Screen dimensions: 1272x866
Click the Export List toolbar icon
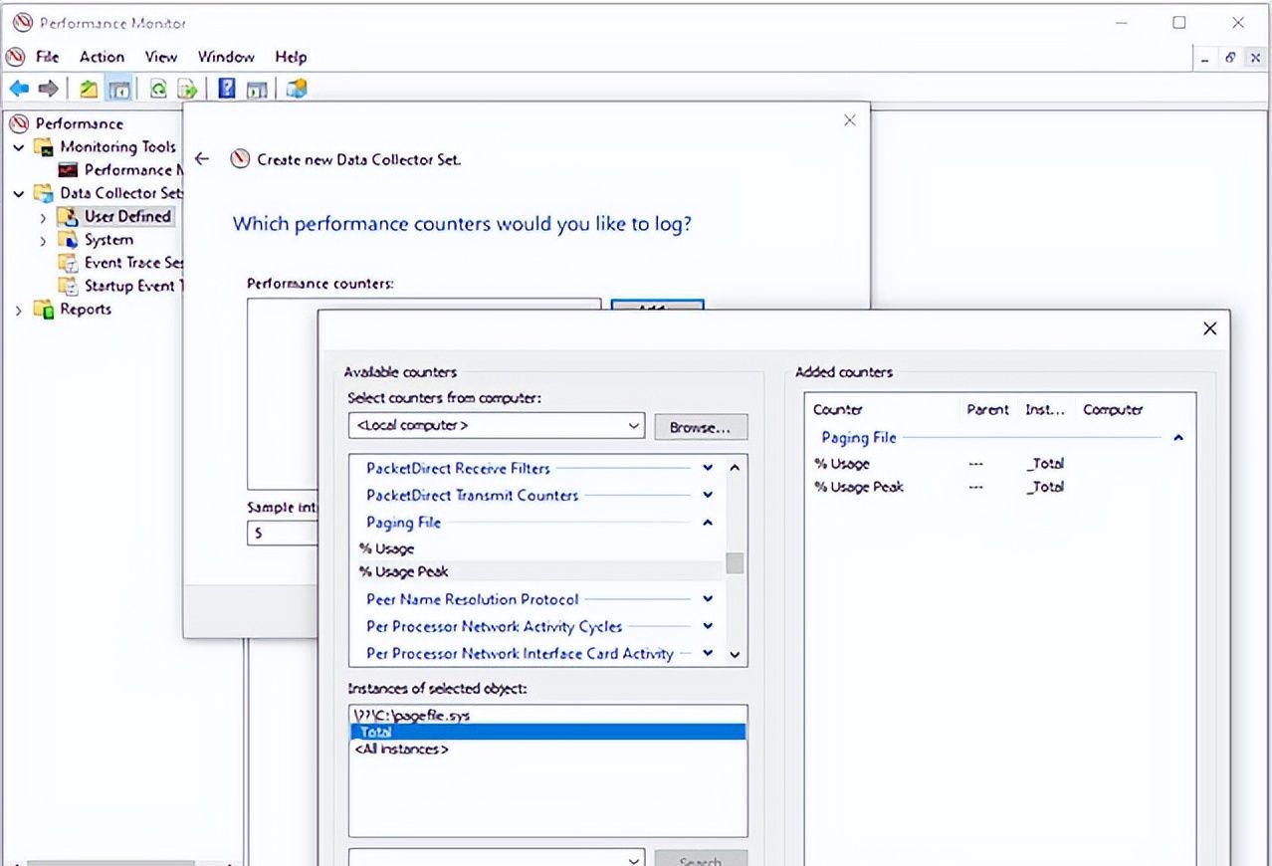pyautogui.click(x=187, y=90)
